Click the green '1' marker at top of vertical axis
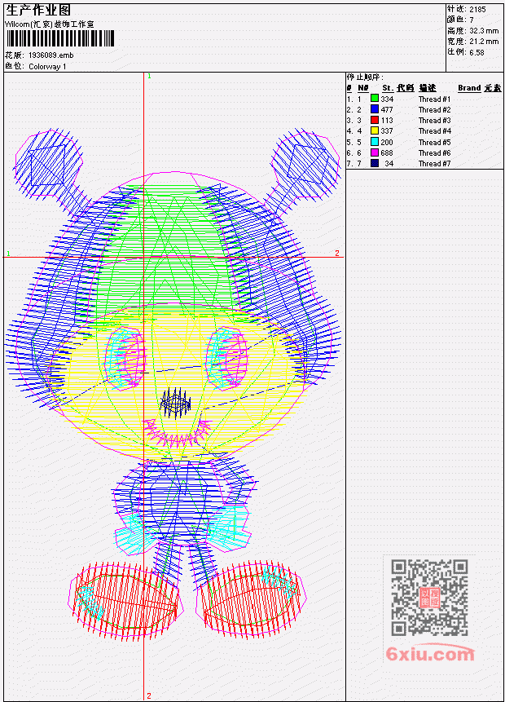 (149, 77)
